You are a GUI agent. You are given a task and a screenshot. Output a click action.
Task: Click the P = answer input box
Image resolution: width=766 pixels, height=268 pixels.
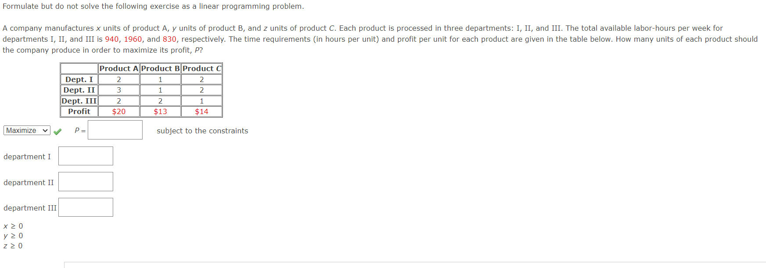115,130
